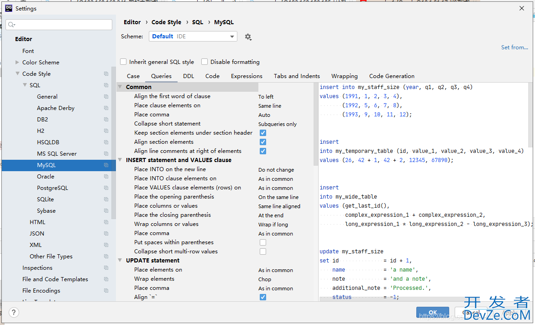Click the copy icon in the Apache Derby row
Screen dimensions: 535x325
tap(106, 108)
